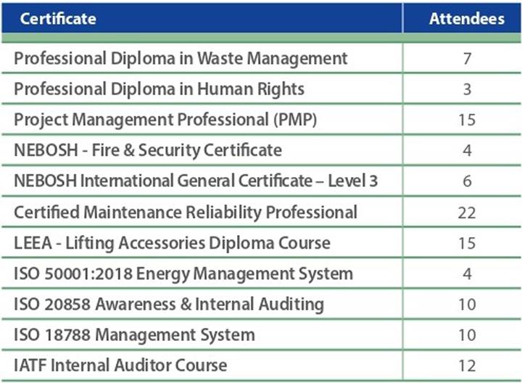Image resolution: width=522 pixels, height=383 pixels.
Task: Select NEBOSH - Fire & Security Certificate
Action: coord(148,150)
